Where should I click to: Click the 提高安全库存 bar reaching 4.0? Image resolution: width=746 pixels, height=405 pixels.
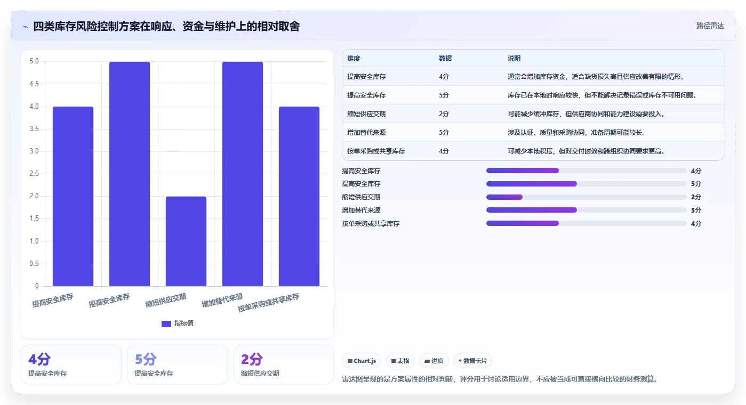click(x=73, y=196)
